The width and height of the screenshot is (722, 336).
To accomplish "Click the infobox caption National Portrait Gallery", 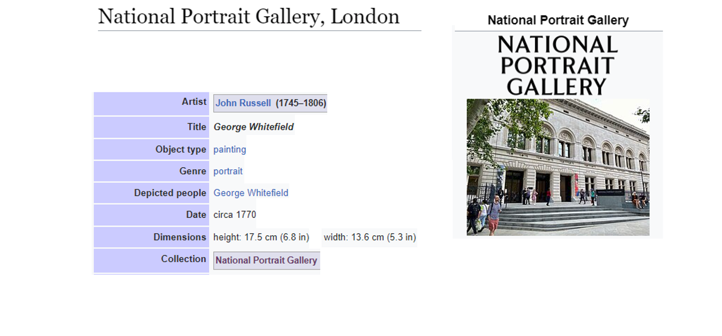I will pyautogui.click(x=558, y=21).
